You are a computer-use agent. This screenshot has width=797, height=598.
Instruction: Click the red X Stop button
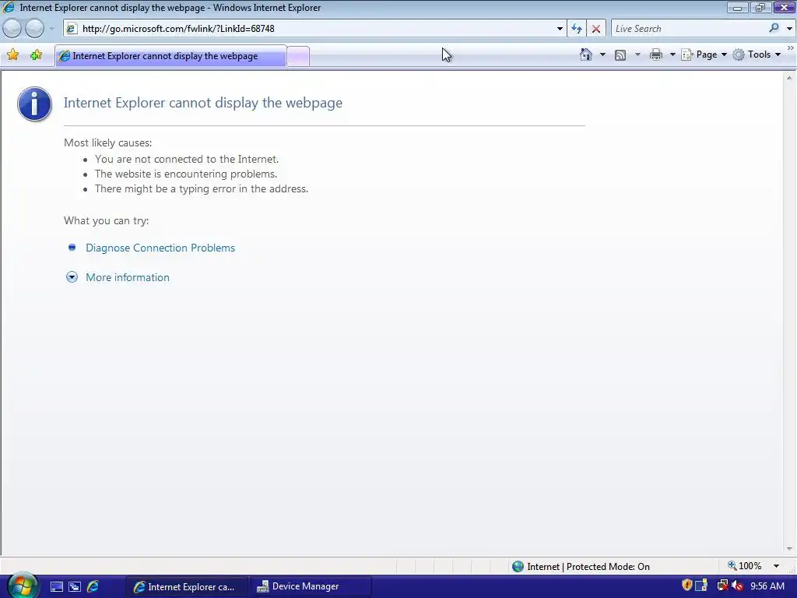click(x=596, y=29)
